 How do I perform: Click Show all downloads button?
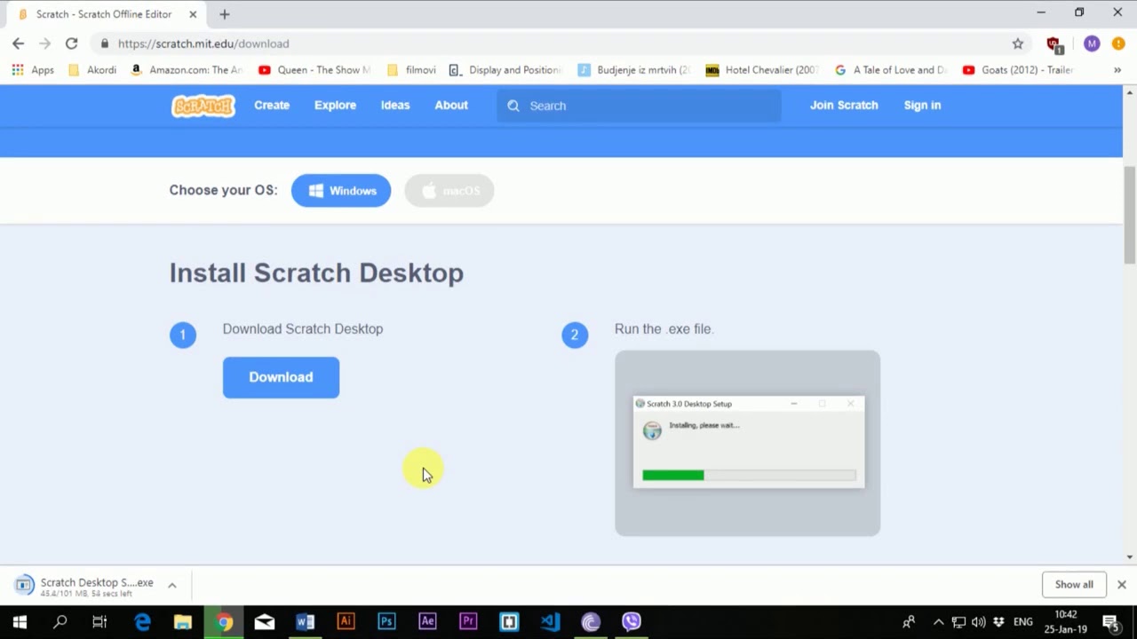(1074, 584)
